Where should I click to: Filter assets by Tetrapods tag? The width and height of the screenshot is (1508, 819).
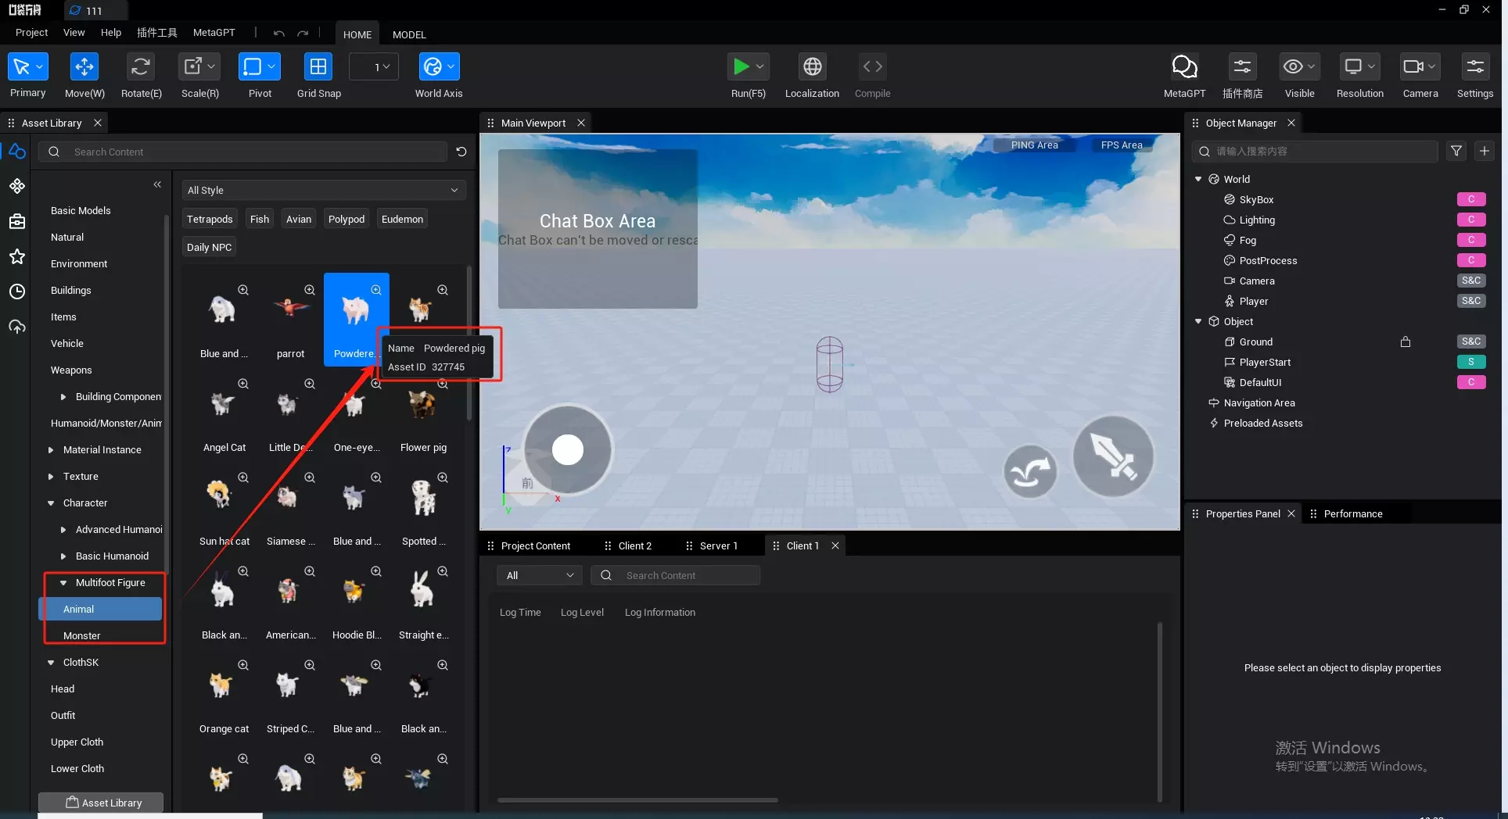pyautogui.click(x=210, y=220)
